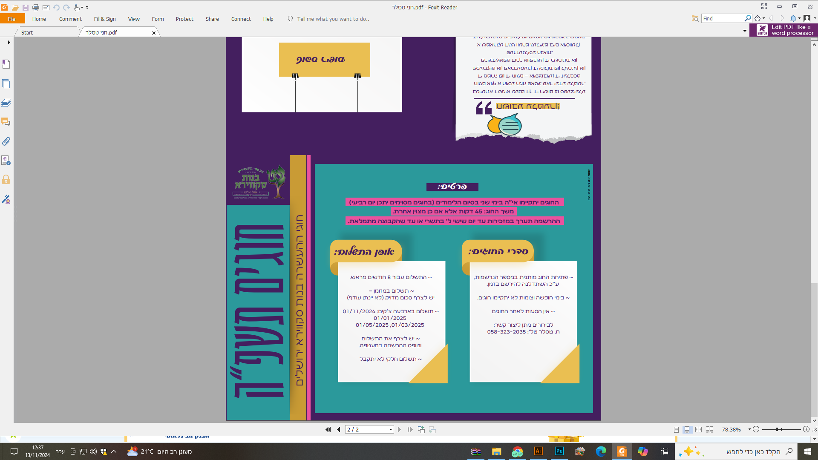
Task: Expand the left navigation panel arrow
Action: coord(9,42)
